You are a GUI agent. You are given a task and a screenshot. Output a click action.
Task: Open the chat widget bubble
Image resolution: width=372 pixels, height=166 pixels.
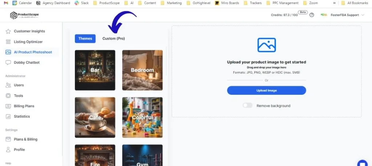click(x=363, y=163)
